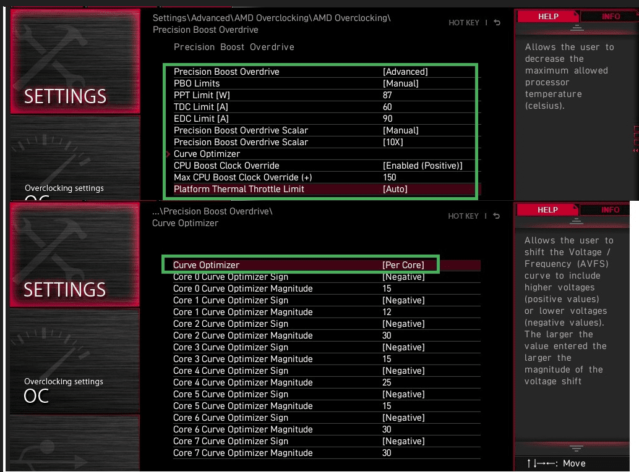
Task: Open HOT KEY on Curve Optimizer screen
Action: [463, 216]
